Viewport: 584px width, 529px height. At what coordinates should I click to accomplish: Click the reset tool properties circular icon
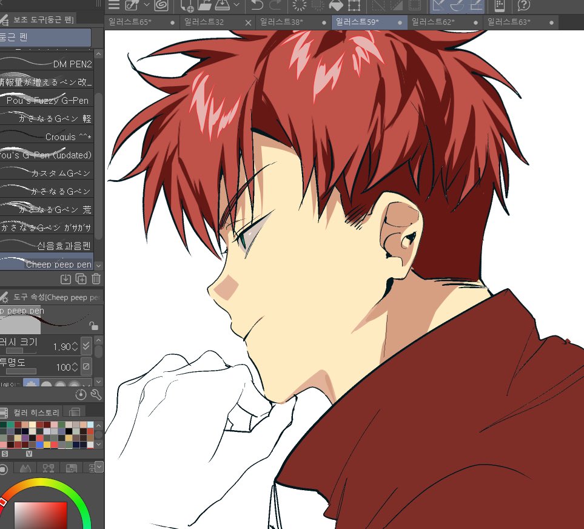click(81, 394)
